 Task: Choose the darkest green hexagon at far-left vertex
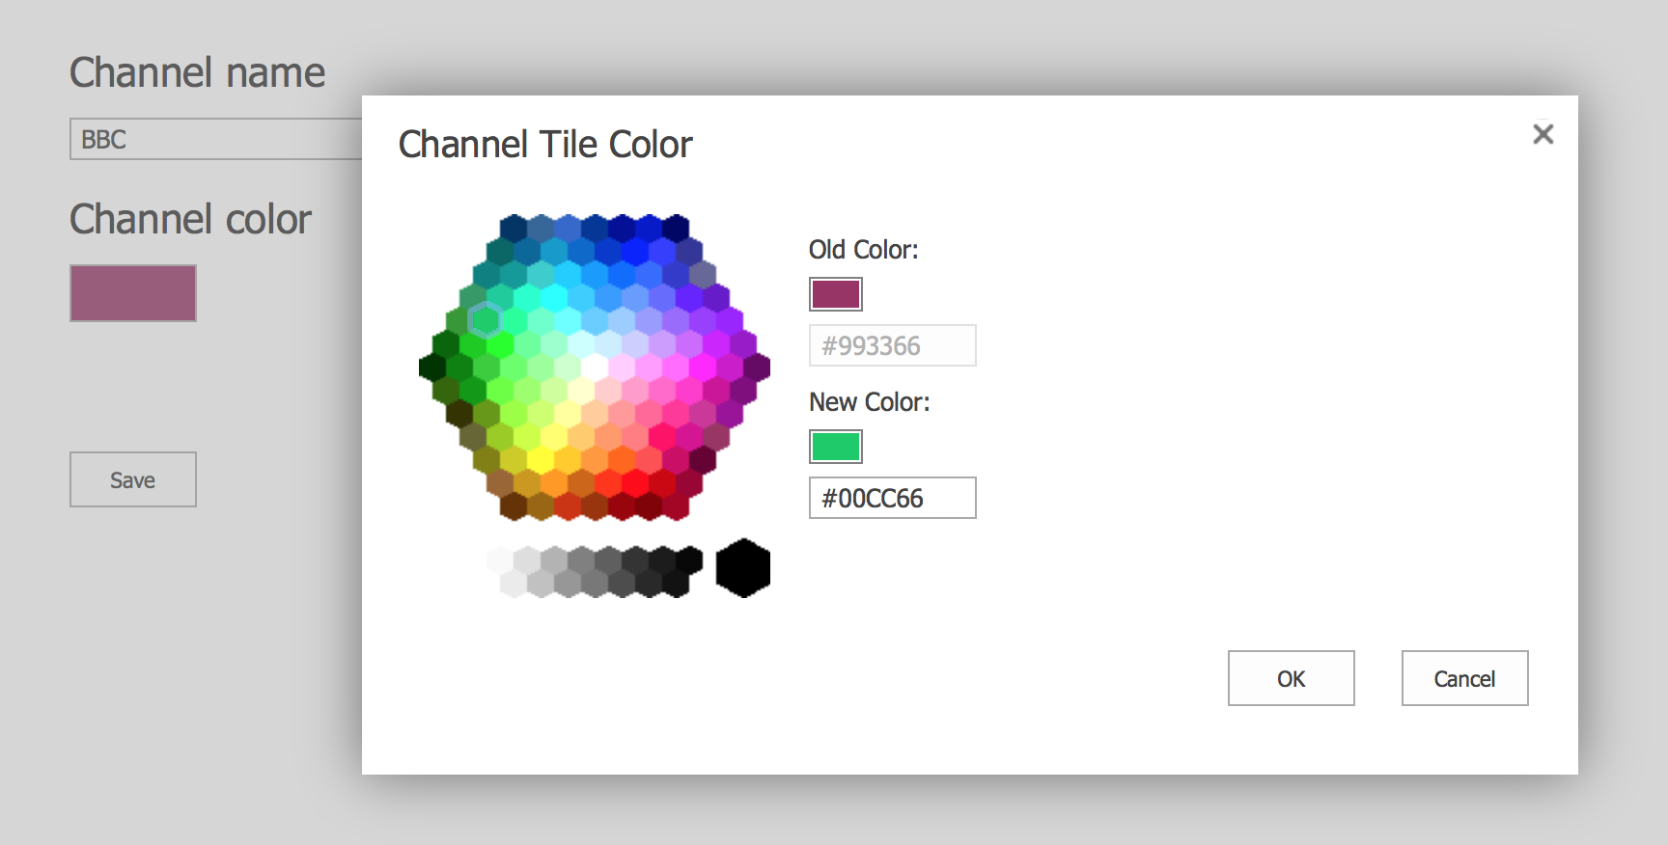tap(431, 368)
